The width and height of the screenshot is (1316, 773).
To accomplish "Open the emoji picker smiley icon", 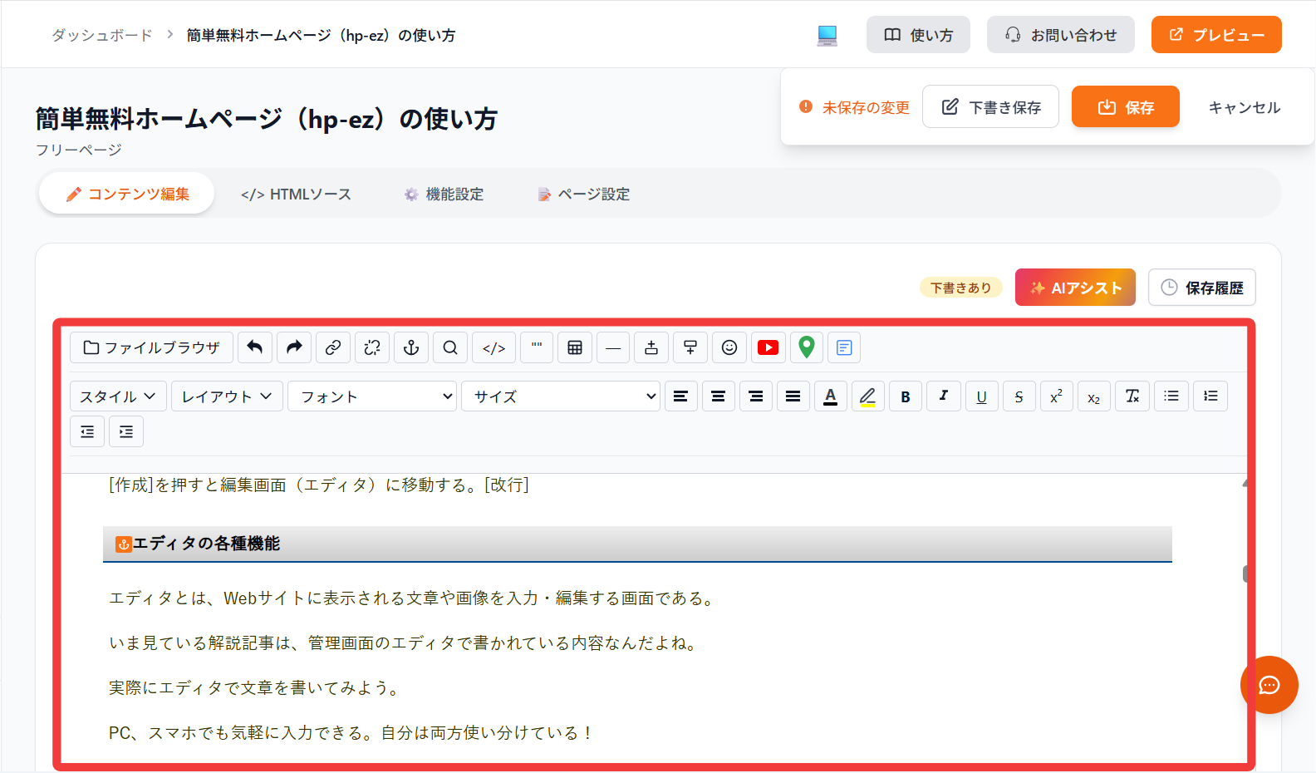I will pyautogui.click(x=729, y=347).
